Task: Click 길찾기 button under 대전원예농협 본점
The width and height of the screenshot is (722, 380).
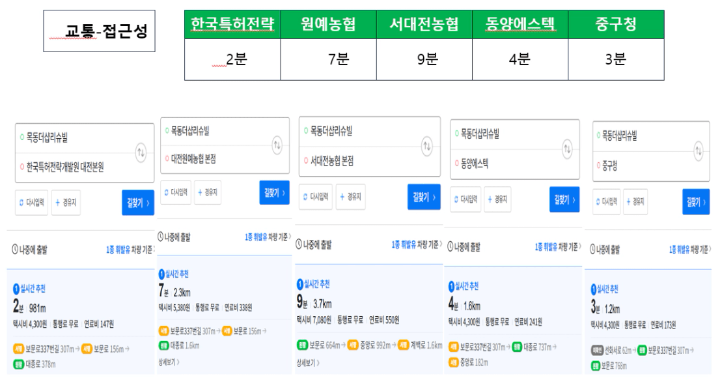Action: pos(274,192)
